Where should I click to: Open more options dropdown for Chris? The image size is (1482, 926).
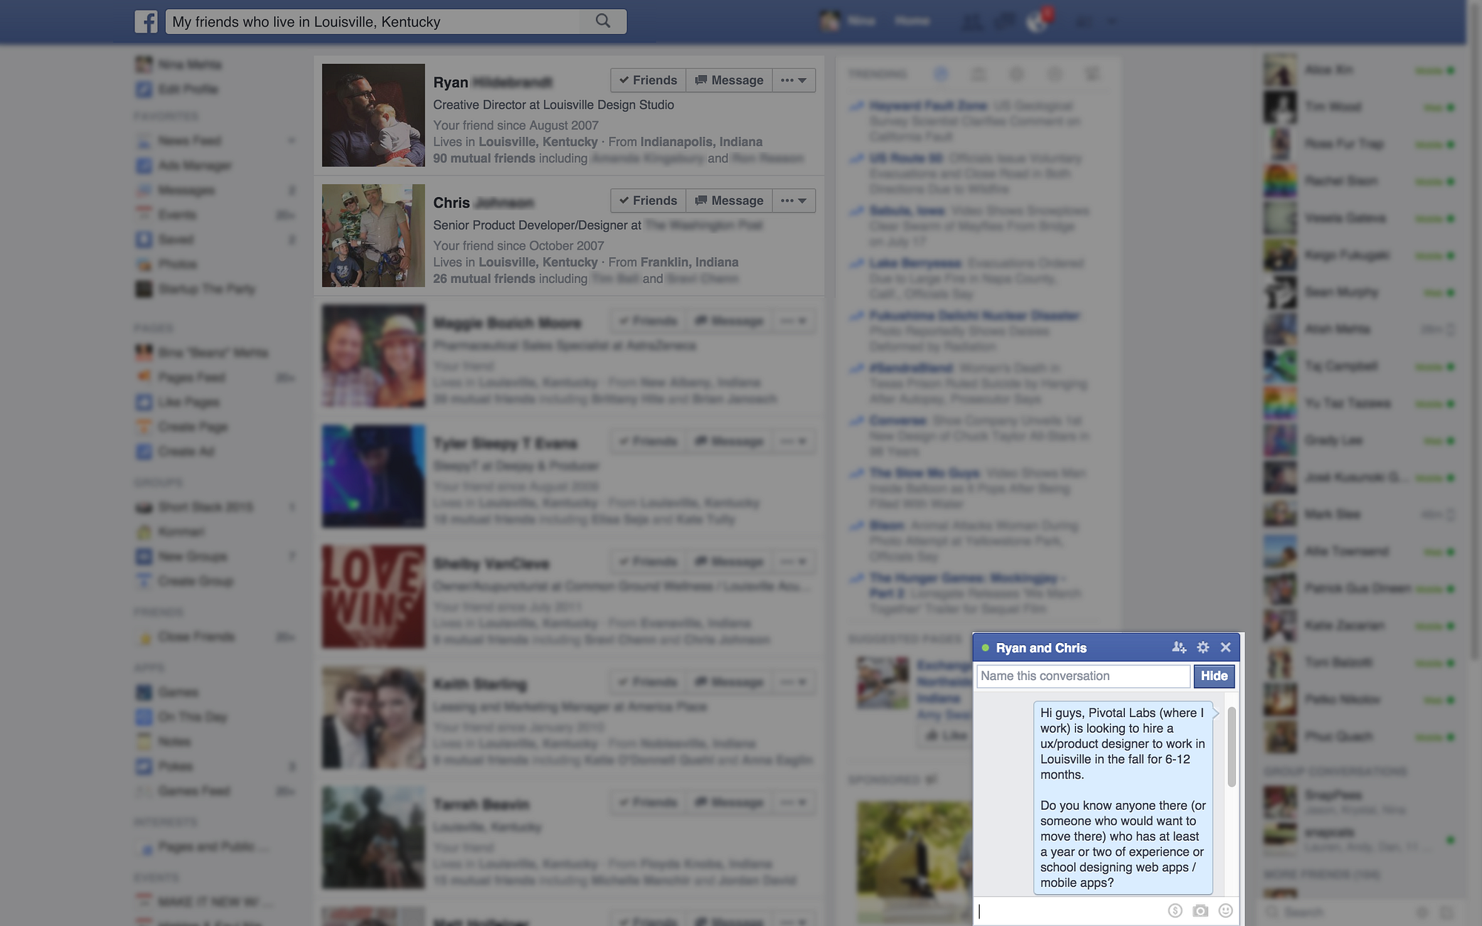794,201
